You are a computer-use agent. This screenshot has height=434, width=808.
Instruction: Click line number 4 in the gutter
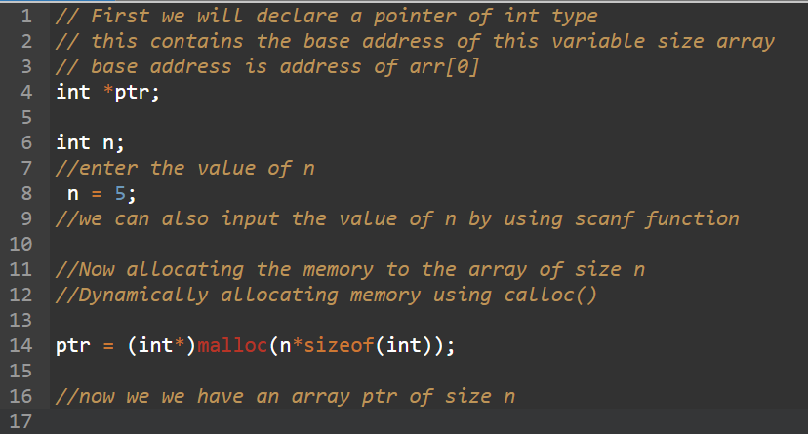pos(26,92)
